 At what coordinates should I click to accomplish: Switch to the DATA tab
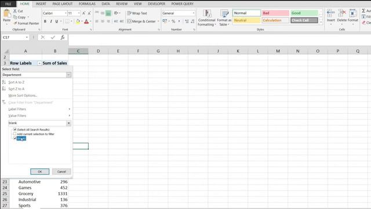pyautogui.click(x=106, y=4)
